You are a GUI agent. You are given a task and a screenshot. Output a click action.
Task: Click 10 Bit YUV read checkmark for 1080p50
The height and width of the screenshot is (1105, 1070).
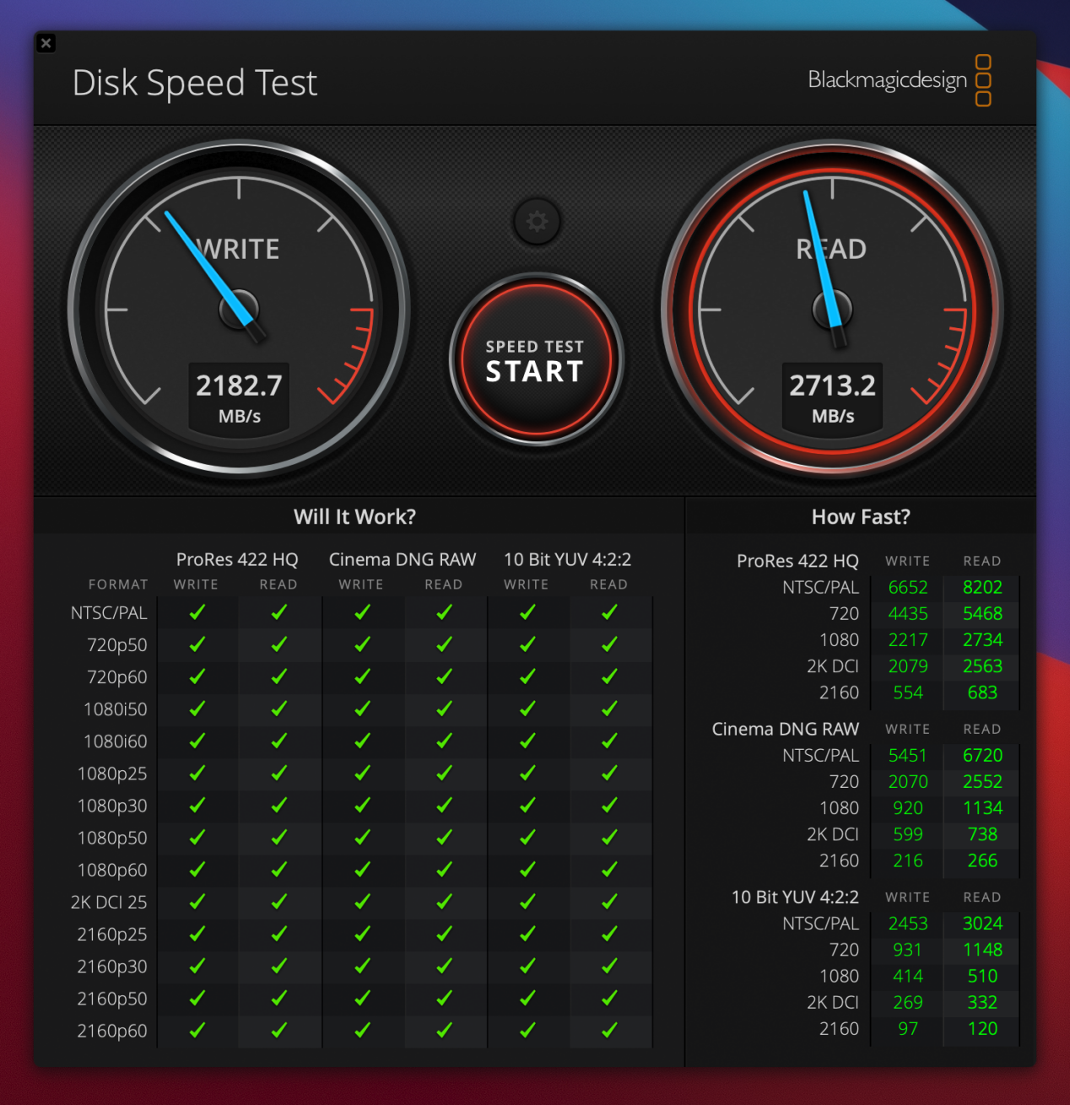(x=609, y=838)
